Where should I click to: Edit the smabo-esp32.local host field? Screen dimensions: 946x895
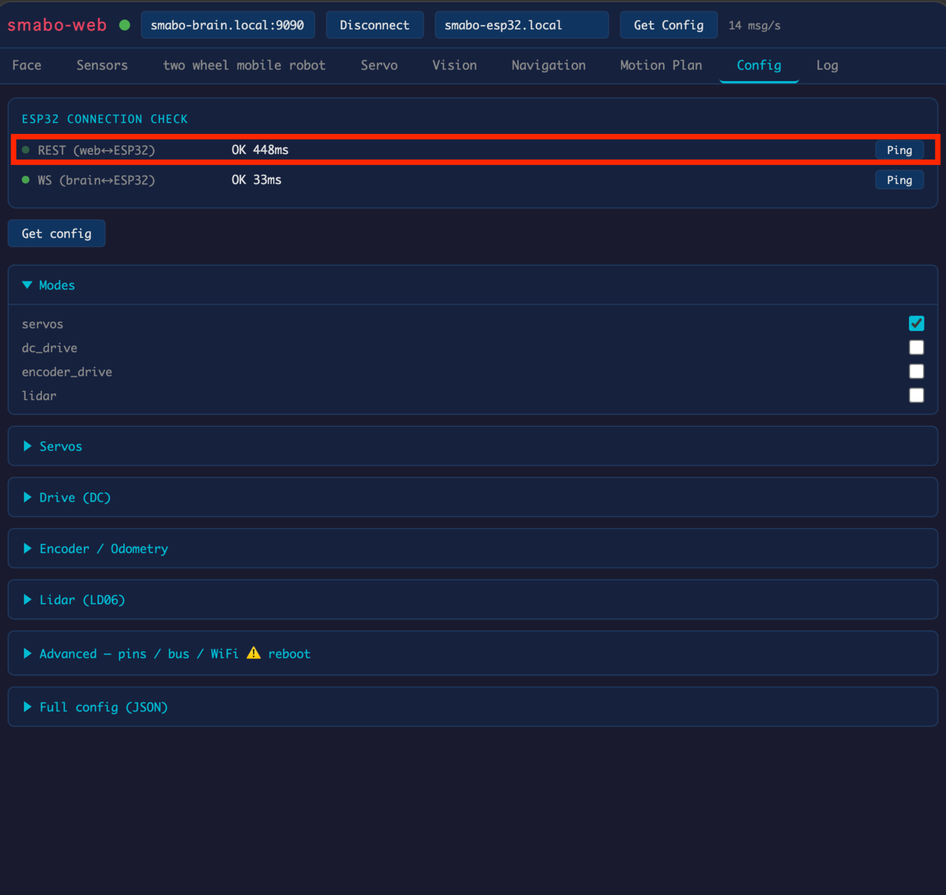pos(522,25)
